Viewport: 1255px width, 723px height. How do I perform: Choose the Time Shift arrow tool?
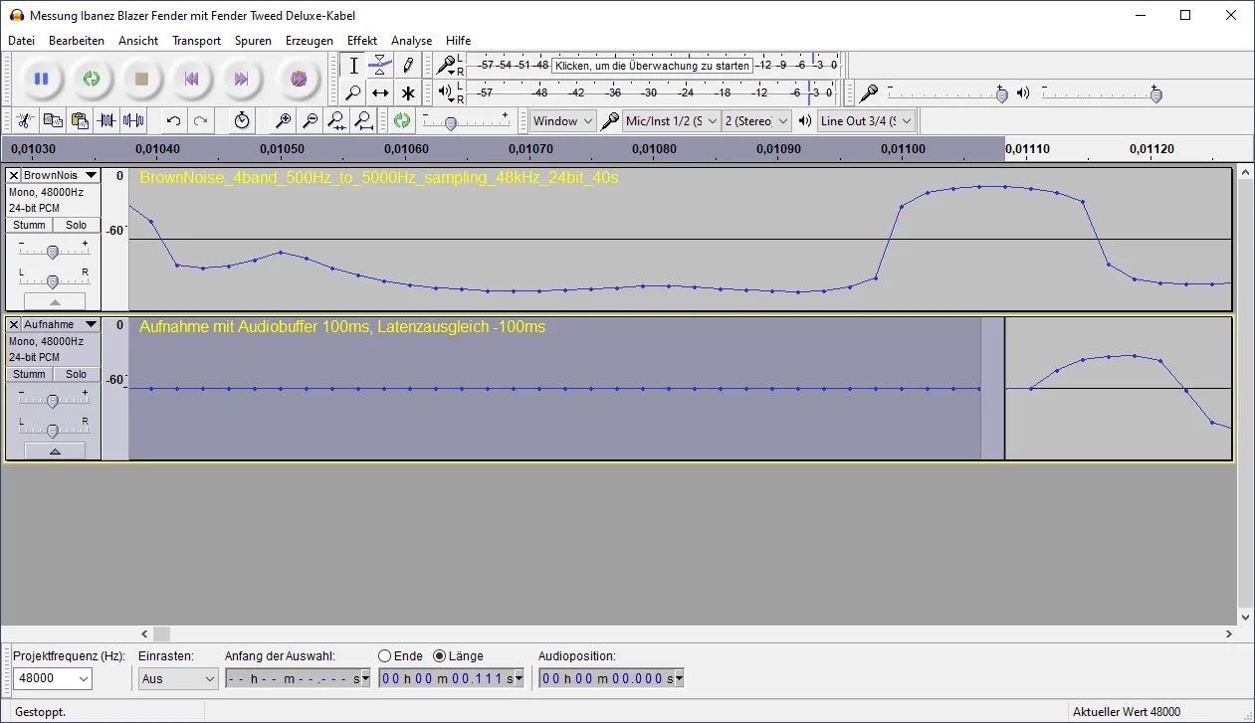[380, 93]
